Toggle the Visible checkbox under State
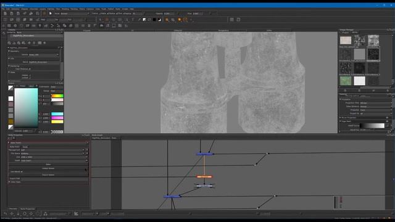This screenshot has height=222, width=395. (30, 75)
